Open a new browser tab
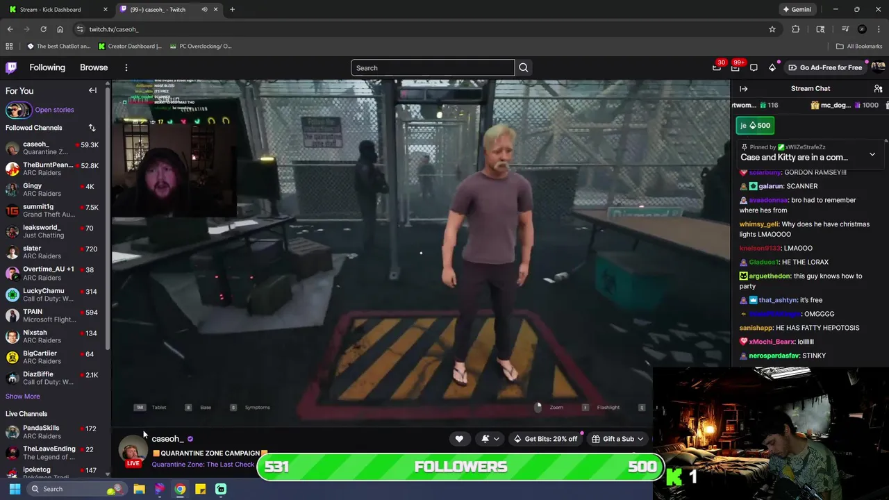The height and width of the screenshot is (500, 889). pyautogui.click(x=232, y=10)
